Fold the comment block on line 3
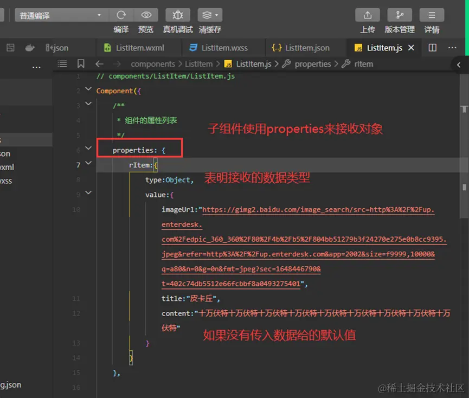 coord(88,104)
